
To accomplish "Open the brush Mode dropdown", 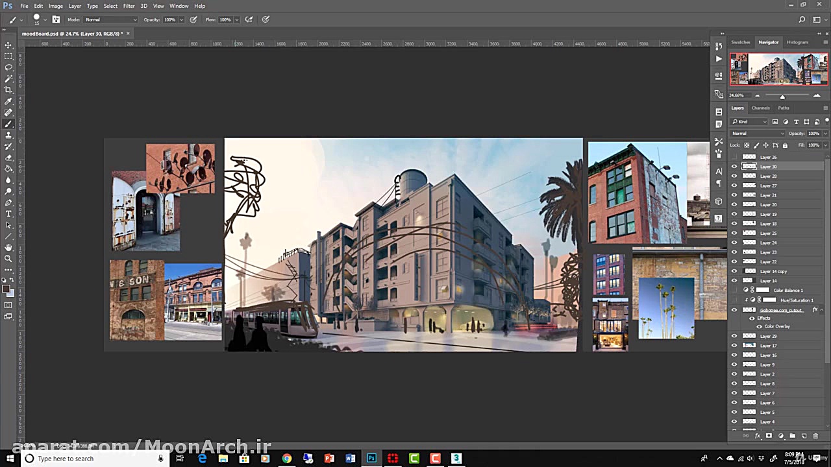I will (x=110, y=19).
